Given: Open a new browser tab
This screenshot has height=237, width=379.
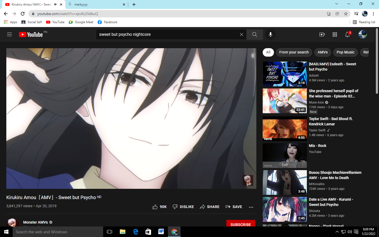Looking at the screenshot, I should coord(134,4).
